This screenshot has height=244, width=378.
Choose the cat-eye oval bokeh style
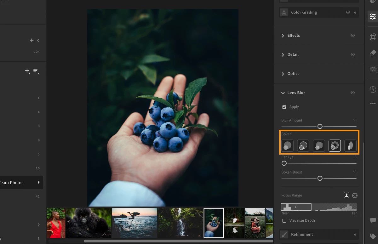(x=350, y=146)
